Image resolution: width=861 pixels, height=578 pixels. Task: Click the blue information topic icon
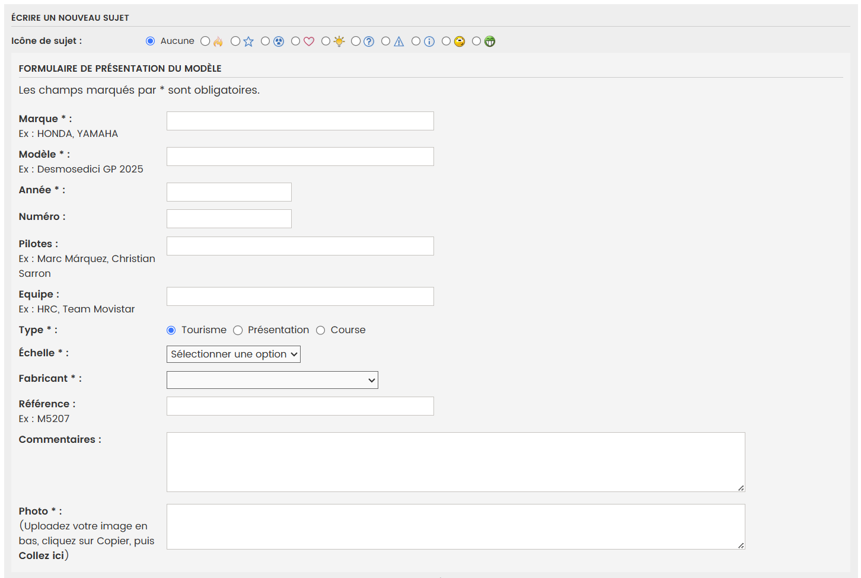[429, 41]
